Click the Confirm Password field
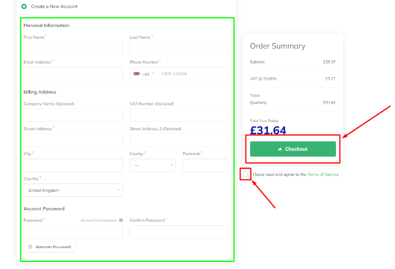Image resolution: width=395 pixels, height=269 pixels. 179,232
